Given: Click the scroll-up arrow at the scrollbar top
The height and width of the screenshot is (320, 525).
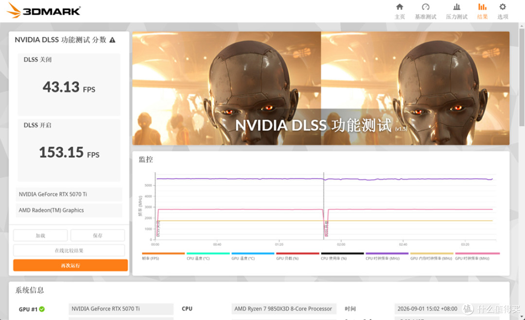Looking at the screenshot, I should [522, 26].
